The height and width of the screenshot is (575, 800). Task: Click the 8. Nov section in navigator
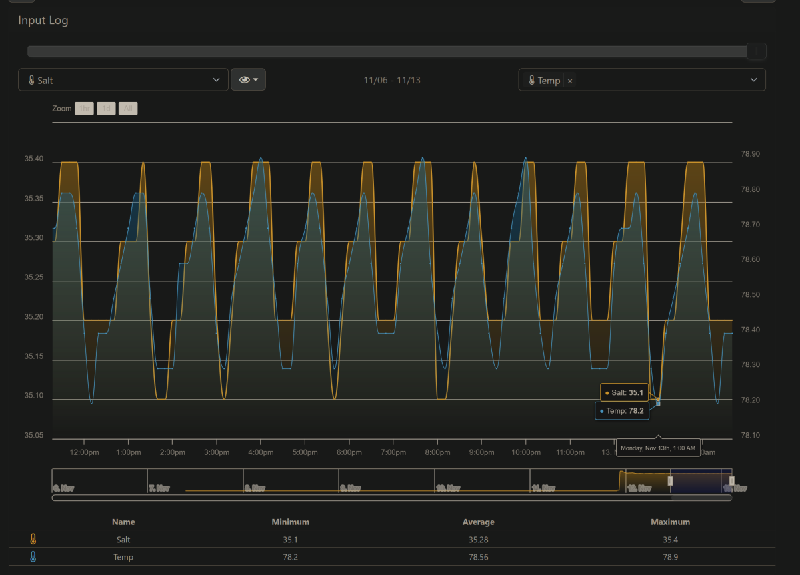[x=291, y=481]
